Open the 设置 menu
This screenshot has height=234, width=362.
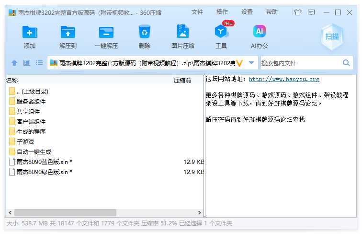[247, 12]
